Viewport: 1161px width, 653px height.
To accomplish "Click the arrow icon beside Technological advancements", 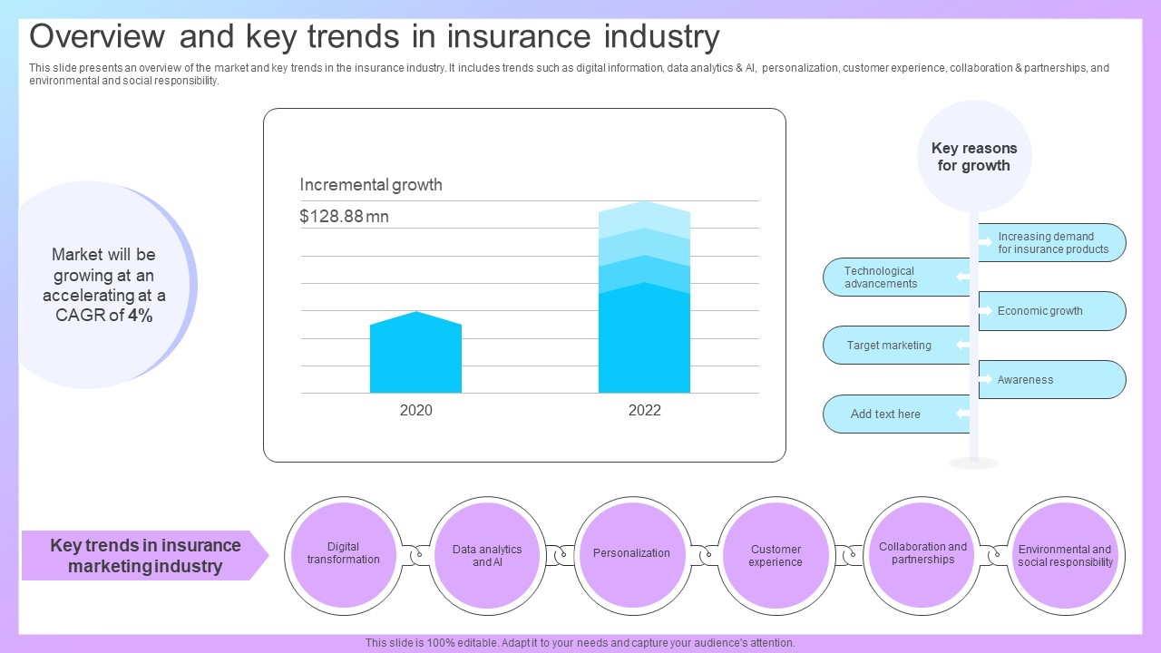I will click(x=963, y=277).
